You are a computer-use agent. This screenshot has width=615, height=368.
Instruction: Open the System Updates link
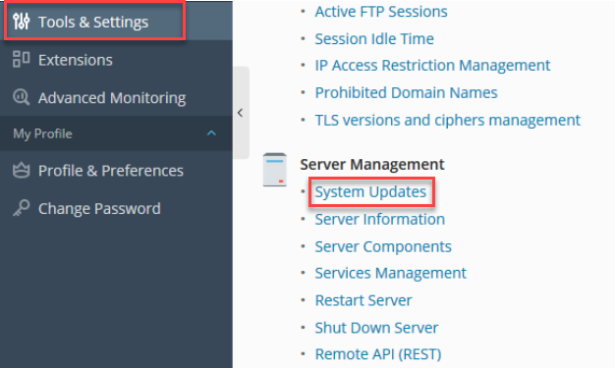(x=370, y=191)
